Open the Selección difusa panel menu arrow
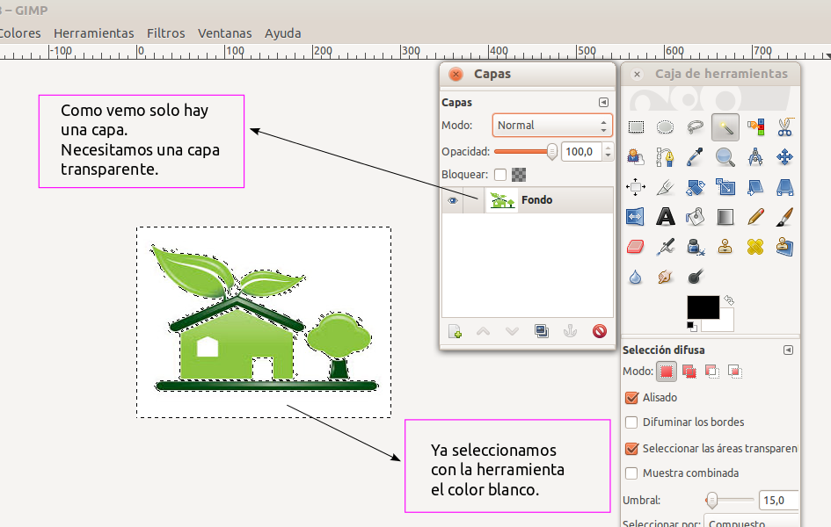 [x=788, y=350]
